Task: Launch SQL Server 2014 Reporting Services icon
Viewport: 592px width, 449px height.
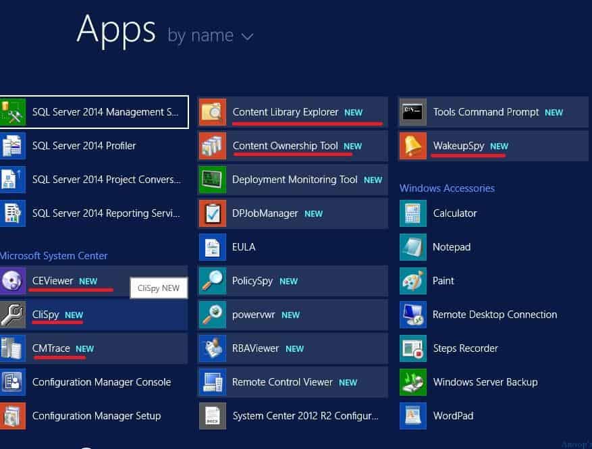Action: pyautogui.click(x=13, y=213)
